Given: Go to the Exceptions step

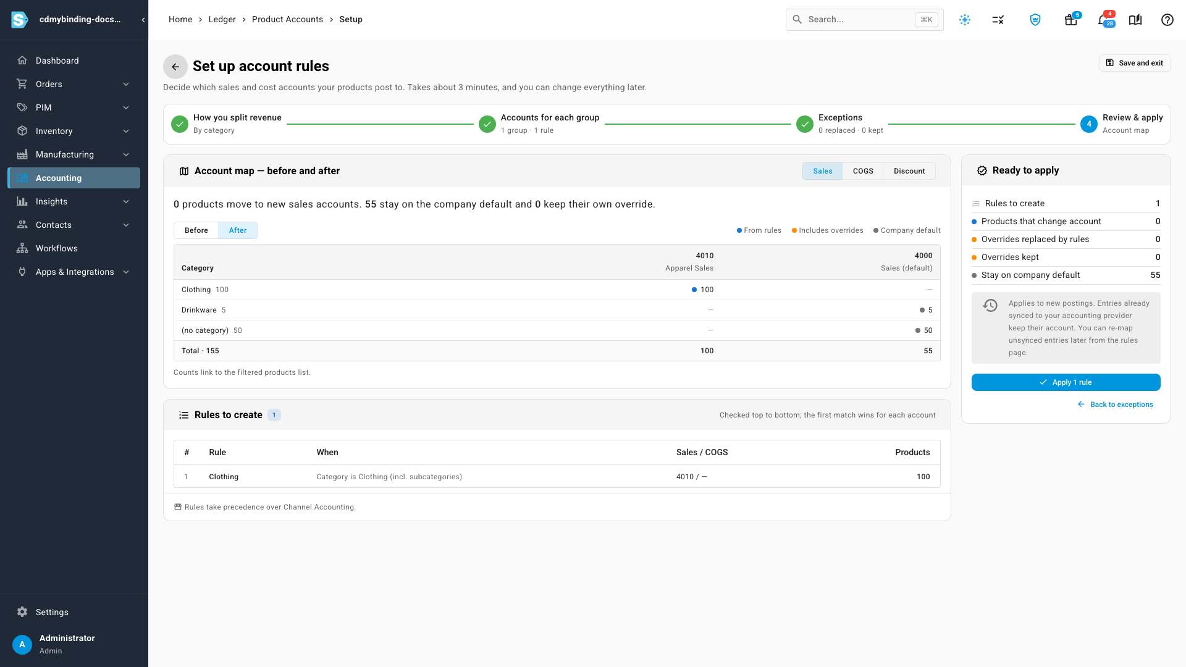Looking at the screenshot, I should tap(839, 124).
